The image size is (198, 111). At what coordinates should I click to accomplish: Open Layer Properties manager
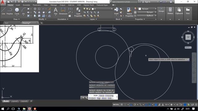[78, 12]
